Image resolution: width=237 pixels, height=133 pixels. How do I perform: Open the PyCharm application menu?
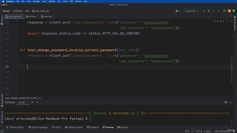[x=10, y=1]
